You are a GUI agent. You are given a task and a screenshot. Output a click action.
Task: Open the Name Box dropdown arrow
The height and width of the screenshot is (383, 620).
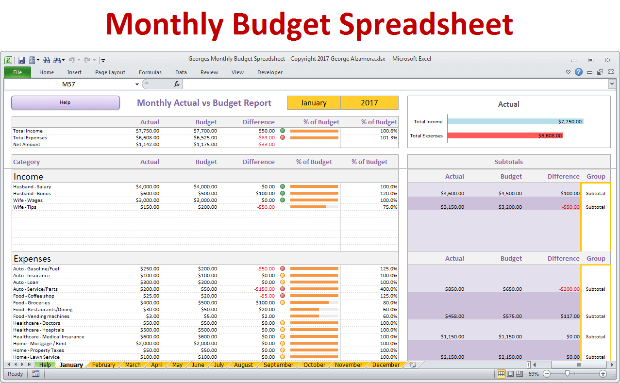[x=136, y=83]
